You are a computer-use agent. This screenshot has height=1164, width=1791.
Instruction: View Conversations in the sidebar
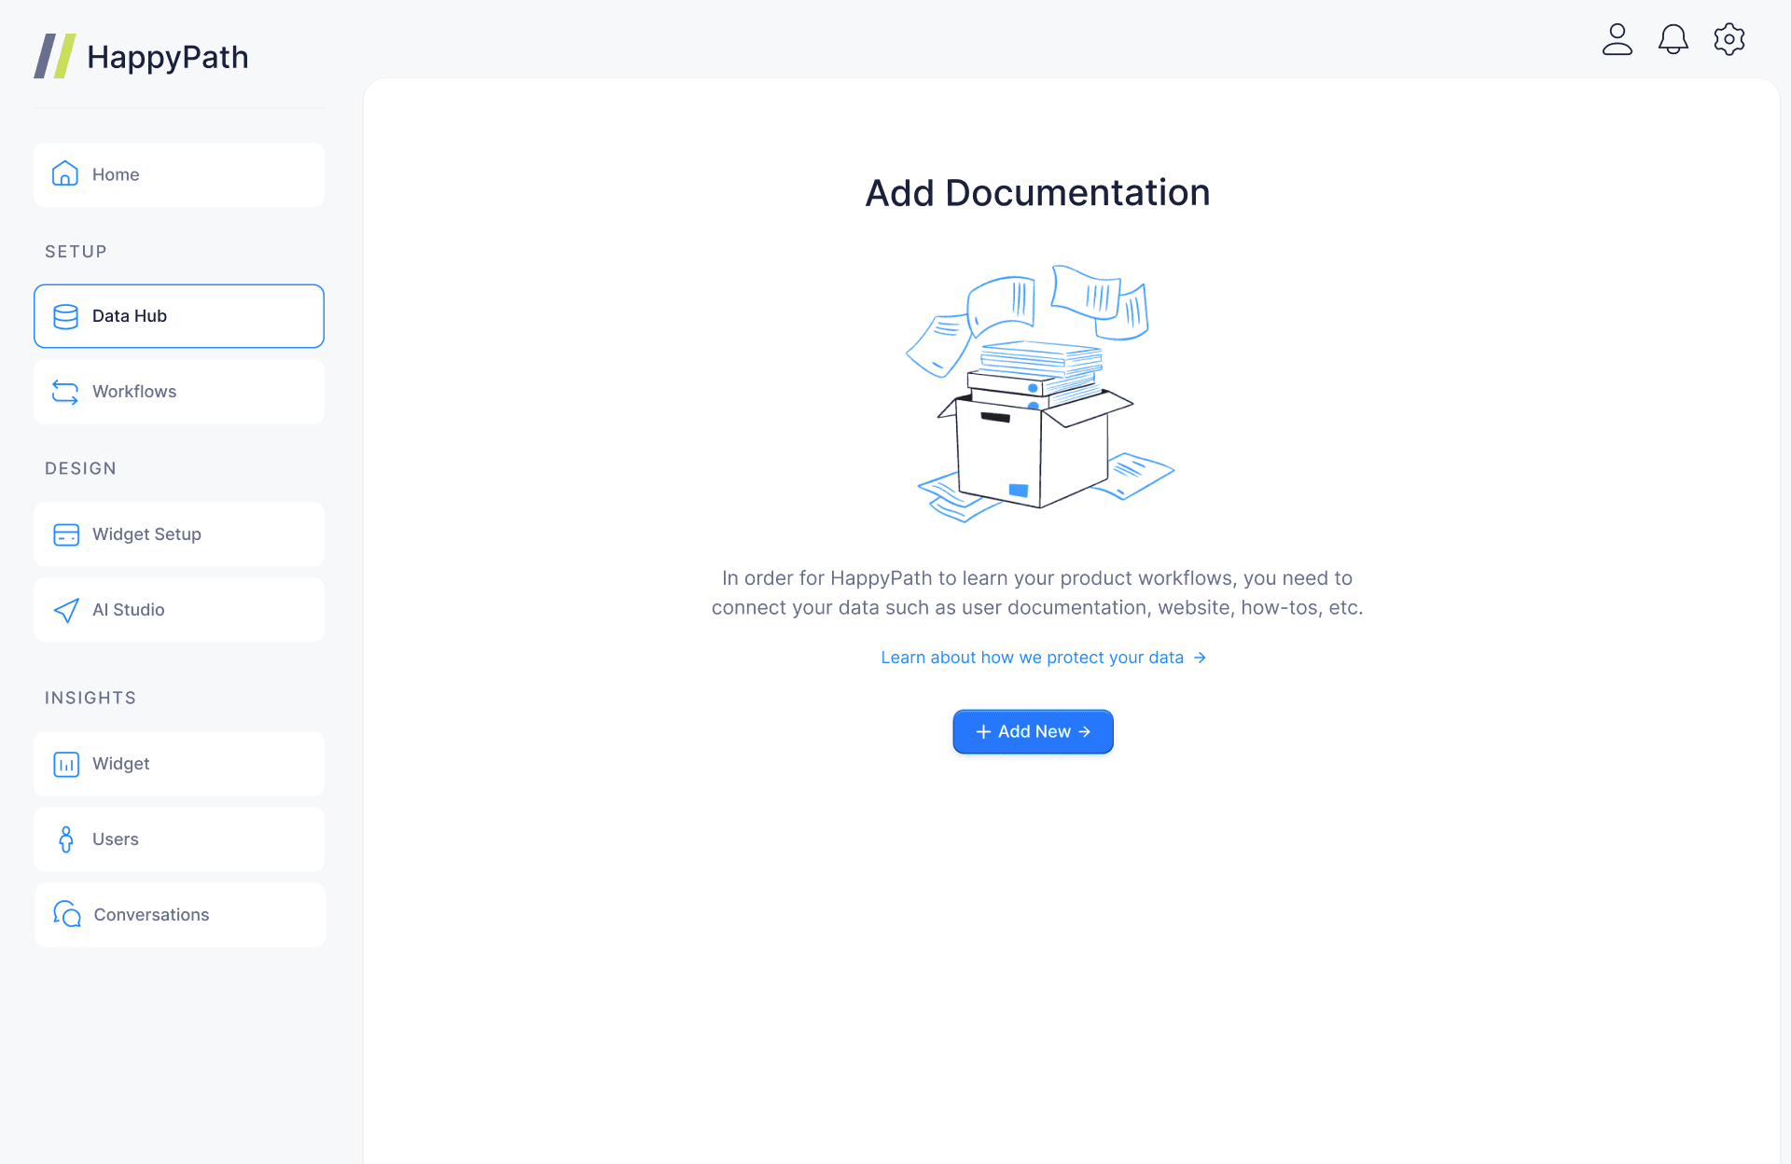click(x=180, y=915)
